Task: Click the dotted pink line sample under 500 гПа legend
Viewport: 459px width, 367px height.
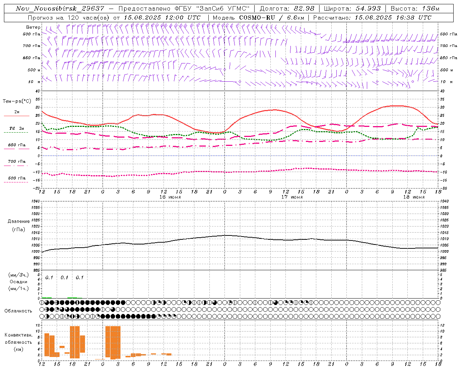Action: pos(16,182)
